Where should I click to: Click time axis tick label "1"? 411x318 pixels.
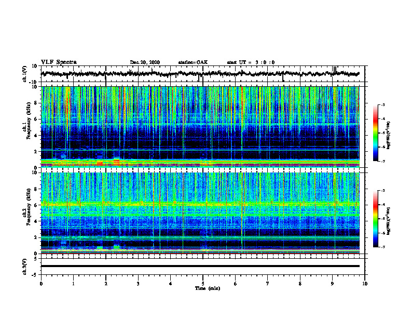pyautogui.click(x=73, y=284)
